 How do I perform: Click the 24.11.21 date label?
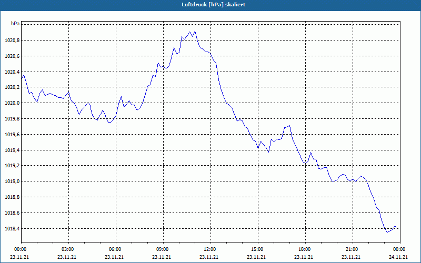(x=398, y=257)
